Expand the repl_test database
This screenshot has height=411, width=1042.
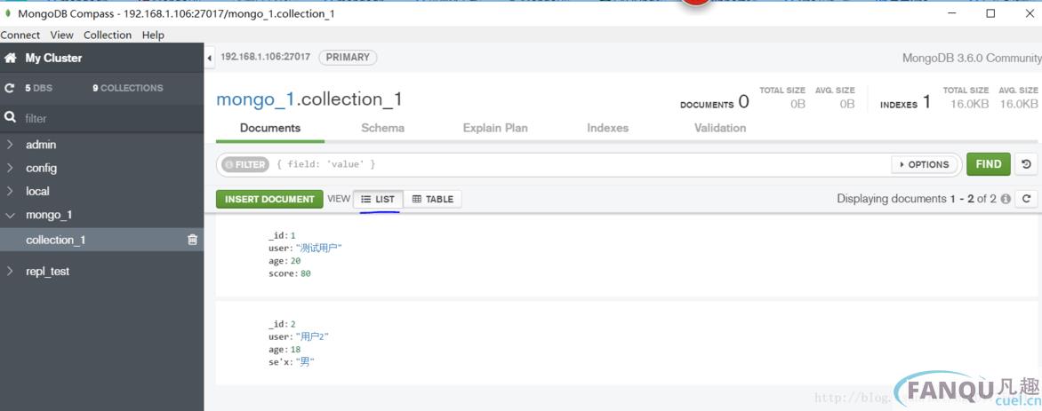10,271
